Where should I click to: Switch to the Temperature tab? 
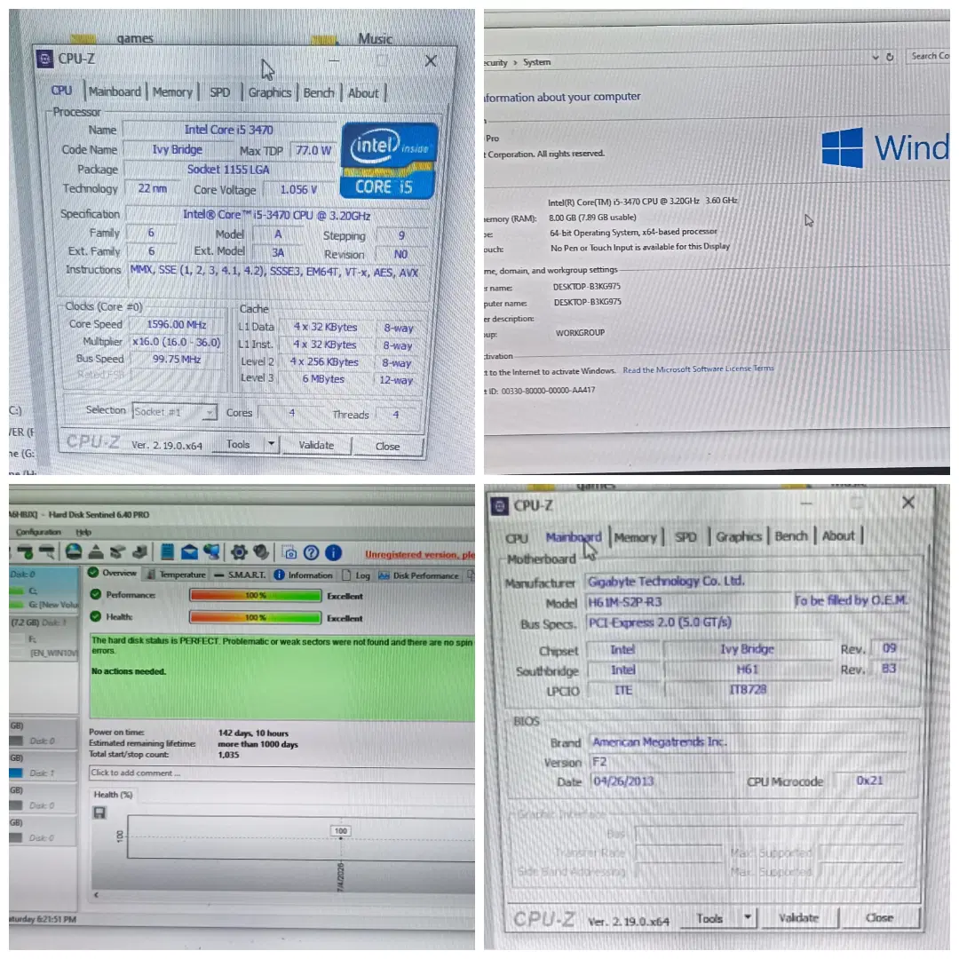pyautogui.click(x=177, y=575)
